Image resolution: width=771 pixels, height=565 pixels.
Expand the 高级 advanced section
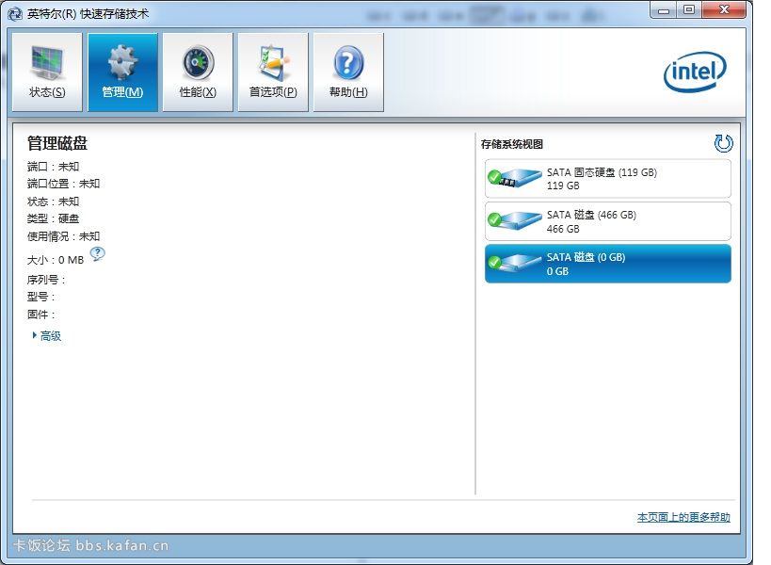[x=47, y=336]
